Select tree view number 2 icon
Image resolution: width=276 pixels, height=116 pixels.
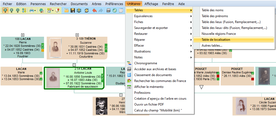tap(12, 10)
